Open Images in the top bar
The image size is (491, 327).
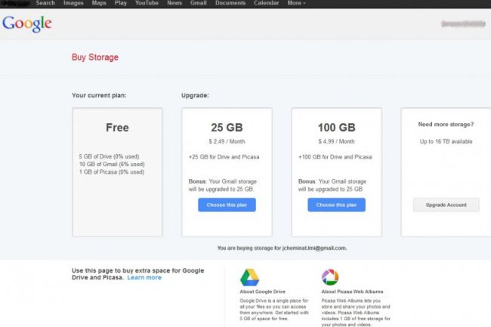click(x=73, y=3)
